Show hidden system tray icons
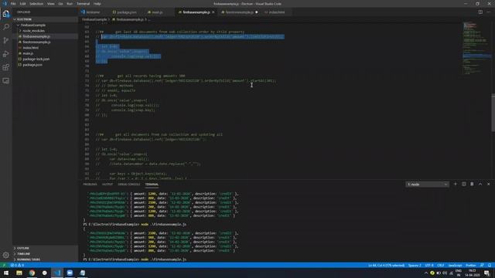 [426, 273]
